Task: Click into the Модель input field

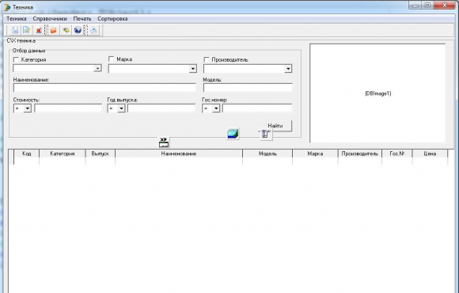Action: pyautogui.click(x=248, y=88)
